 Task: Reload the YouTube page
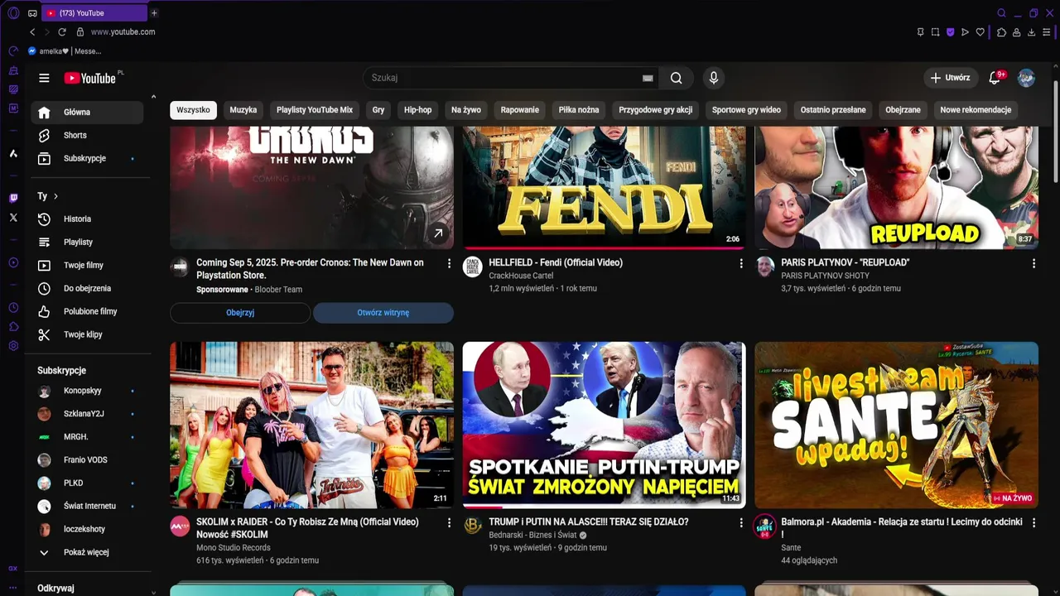click(61, 31)
